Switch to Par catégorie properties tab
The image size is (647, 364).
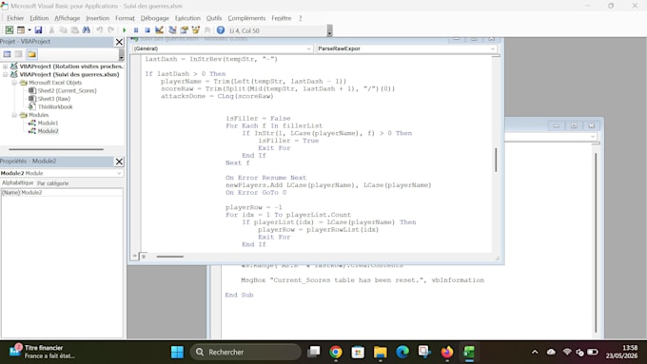[53, 183]
